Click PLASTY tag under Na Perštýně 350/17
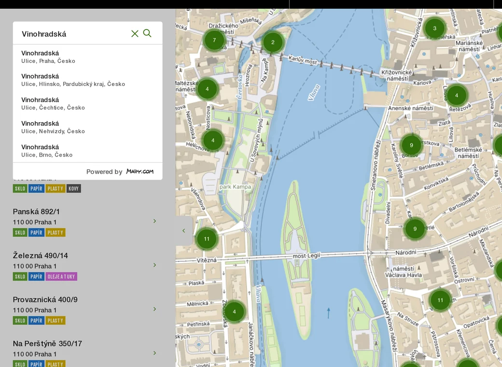The height and width of the screenshot is (367, 502). pyautogui.click(x=56, y=364)
